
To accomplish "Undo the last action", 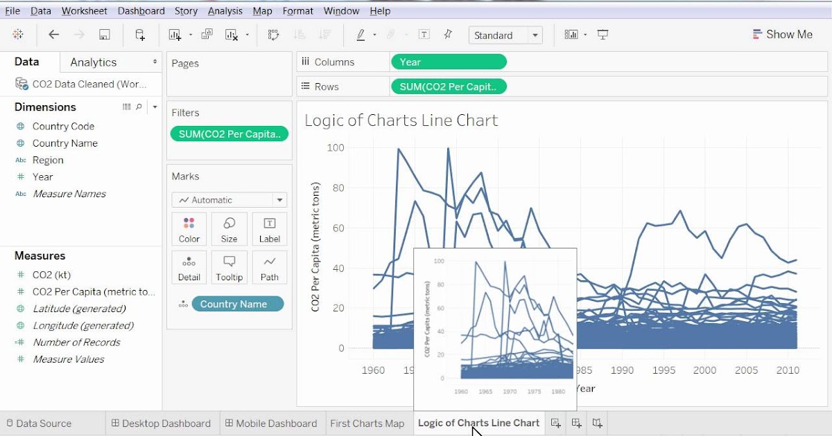I will (53, 34).
